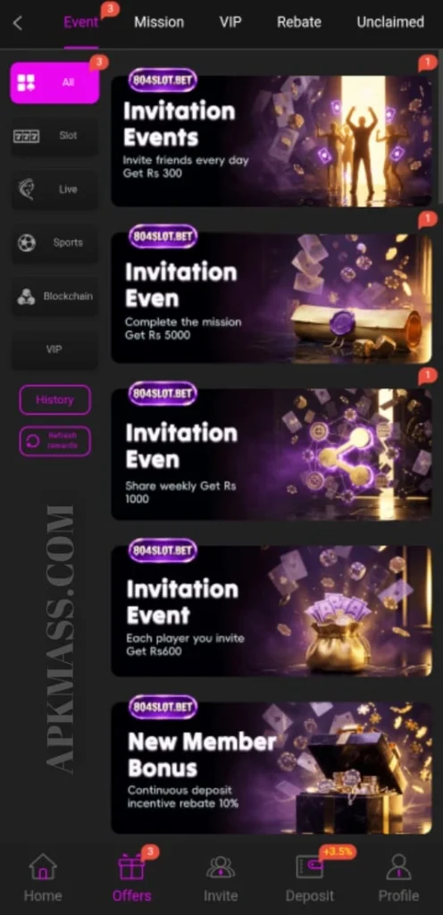Select VIP in the left sidebar
Screen dimensions: 443x915
coord(54,349)
